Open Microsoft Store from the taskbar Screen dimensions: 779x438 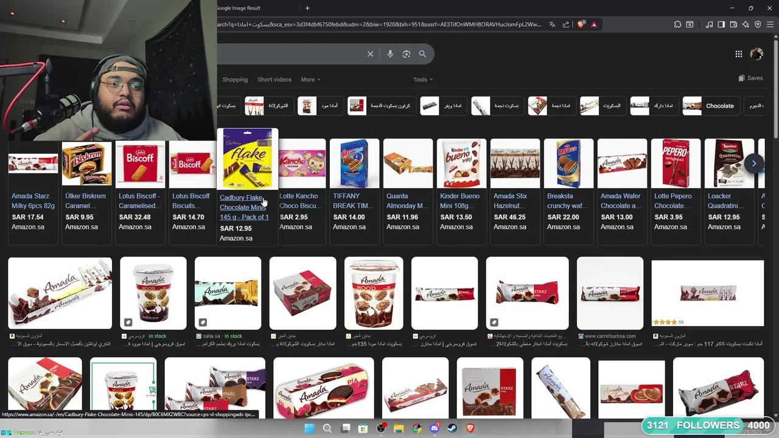[x=363, y=428]
